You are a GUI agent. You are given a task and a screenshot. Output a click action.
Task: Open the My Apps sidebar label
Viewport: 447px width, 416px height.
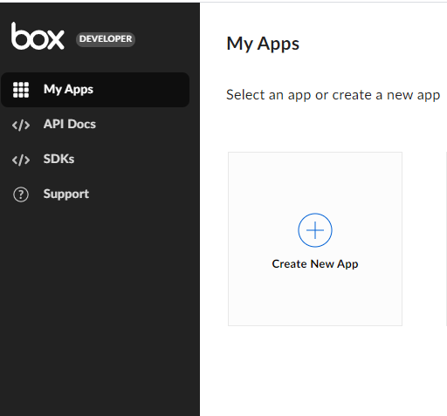click(68, 90)
